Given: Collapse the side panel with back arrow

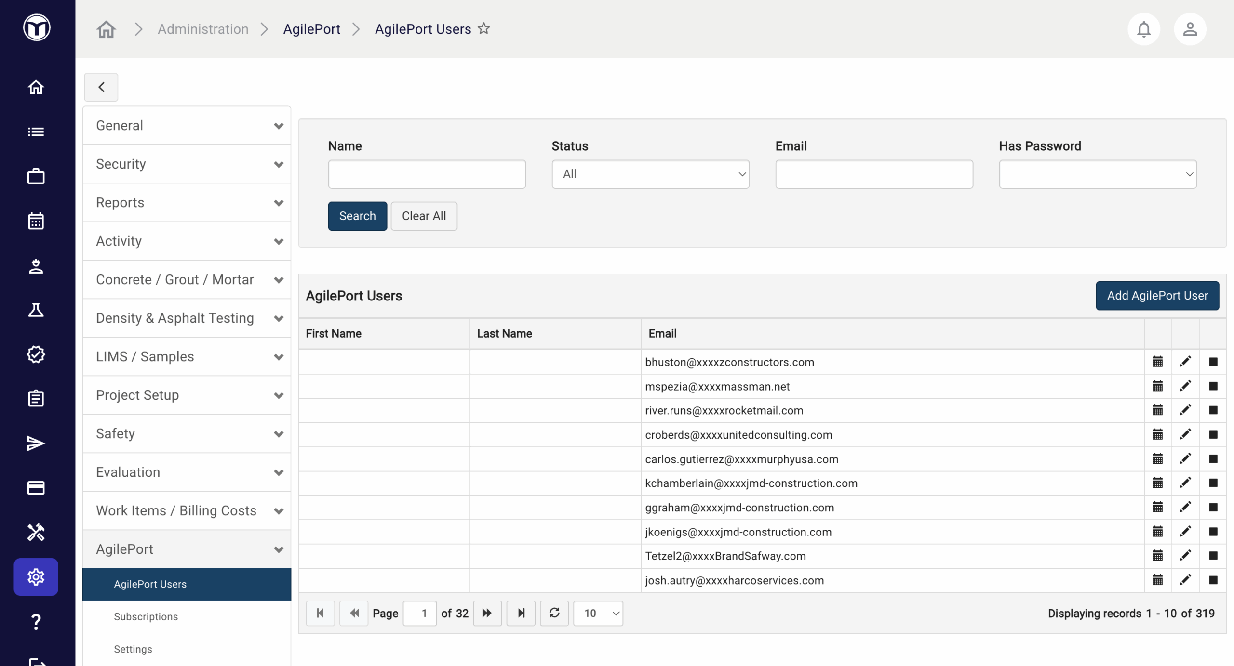Looking at the screenshot, I should (x=101, y=87).
